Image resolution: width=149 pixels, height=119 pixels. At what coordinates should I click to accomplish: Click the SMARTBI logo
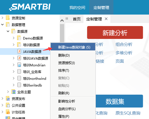[x=30, y=7]
